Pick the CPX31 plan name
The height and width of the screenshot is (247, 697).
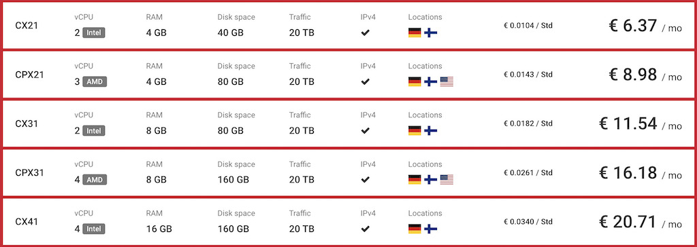(30, 172)
